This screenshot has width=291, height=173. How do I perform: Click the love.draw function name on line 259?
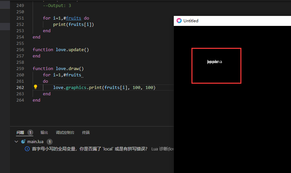click(70, 69)
